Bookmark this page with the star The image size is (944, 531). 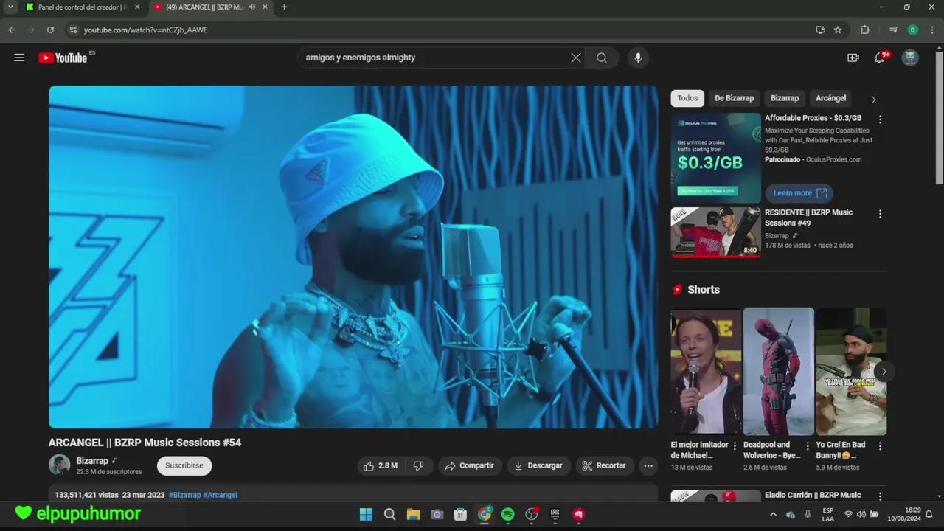[x=838, y=29]
